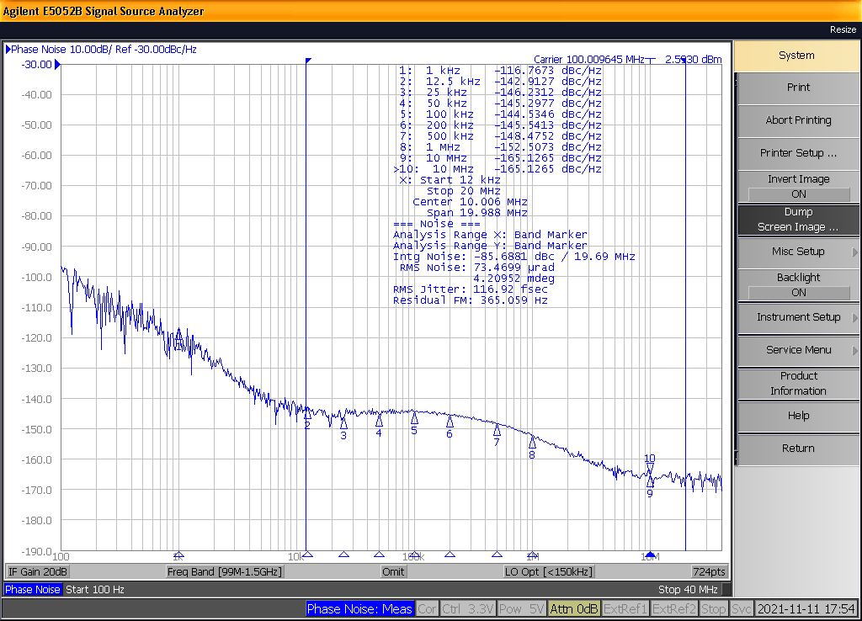Select the active marker 10 triangle
Image resolution: width=862 pixels, height=621 pixels.
click(x=650, y=469)
